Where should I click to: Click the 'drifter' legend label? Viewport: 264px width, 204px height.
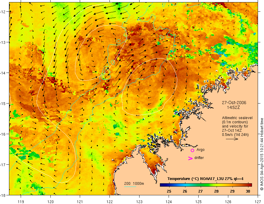pyautogui.click(x=199, y=158)
